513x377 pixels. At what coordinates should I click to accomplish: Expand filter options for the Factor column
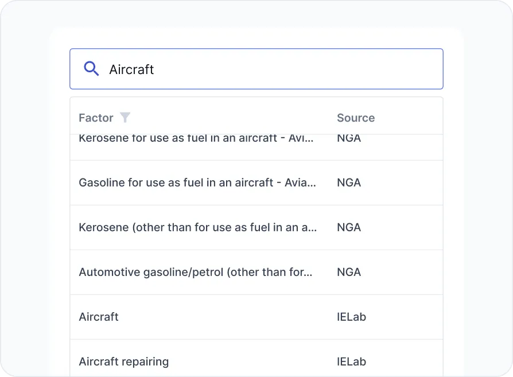tap(125, 118)
